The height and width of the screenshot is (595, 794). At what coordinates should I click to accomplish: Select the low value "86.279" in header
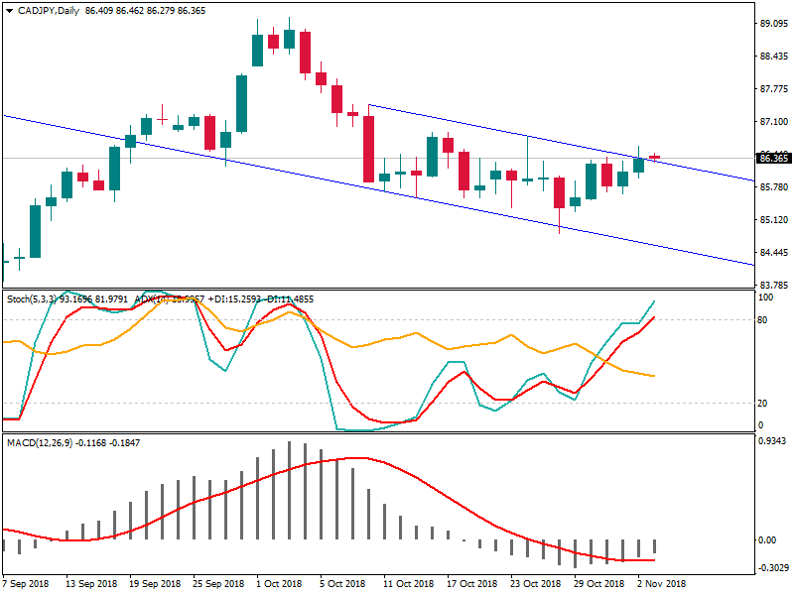point(161,11)
